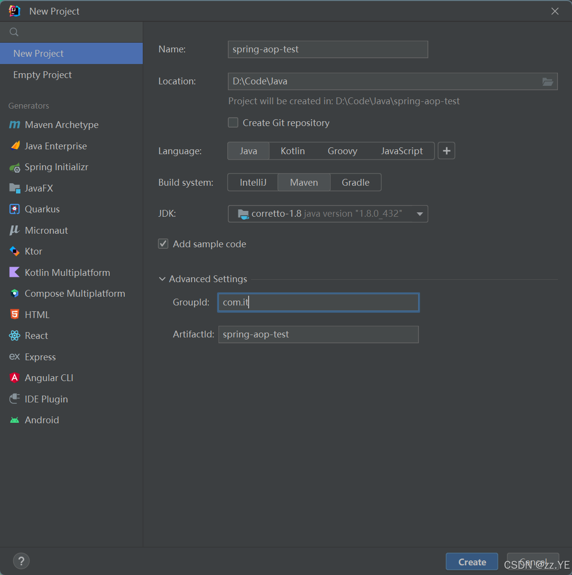Click the IDE Plugin plug icon
The height and width of the screenshot is (575, 572).
[x=15, y=399]
